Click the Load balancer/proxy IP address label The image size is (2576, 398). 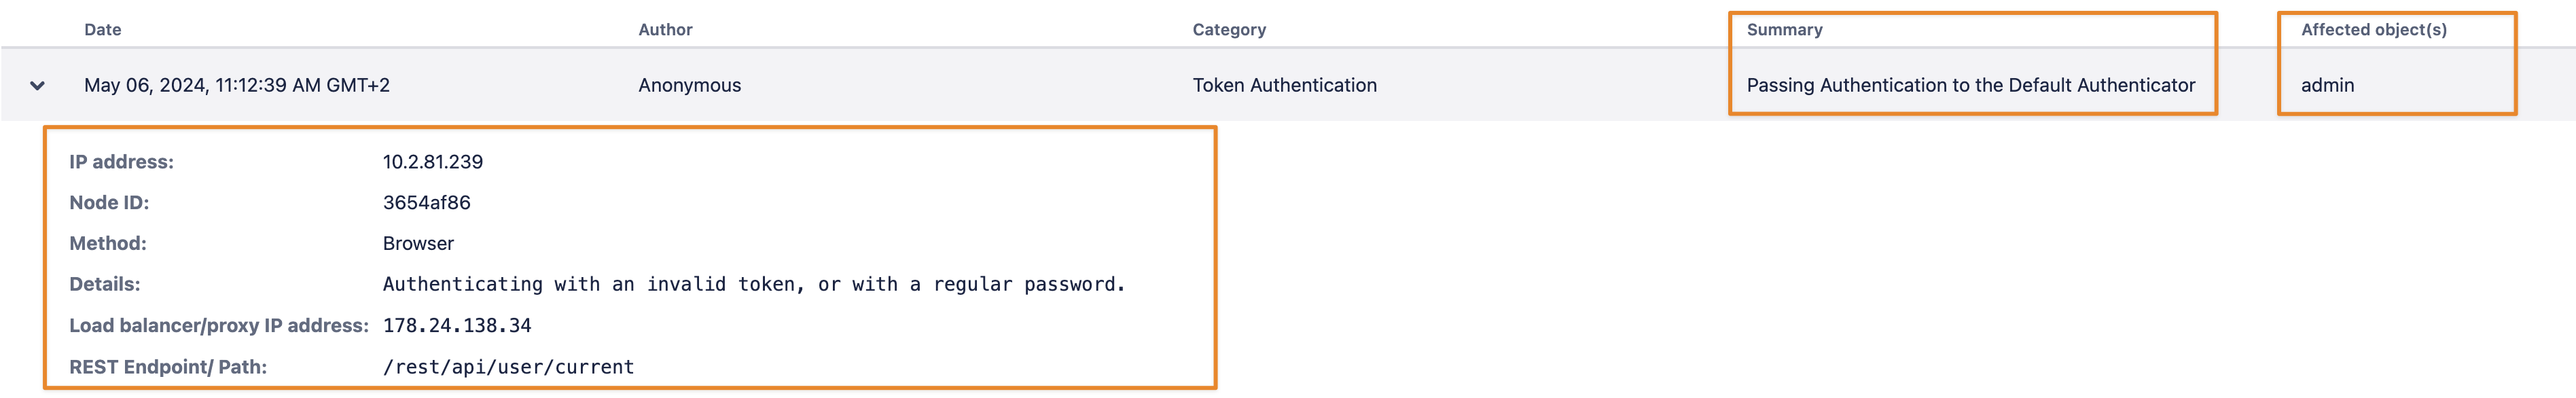[218, 326]
